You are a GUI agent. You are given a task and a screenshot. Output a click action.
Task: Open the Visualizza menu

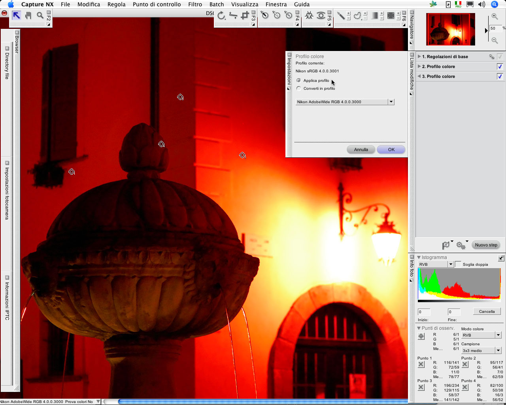point(245,4)
